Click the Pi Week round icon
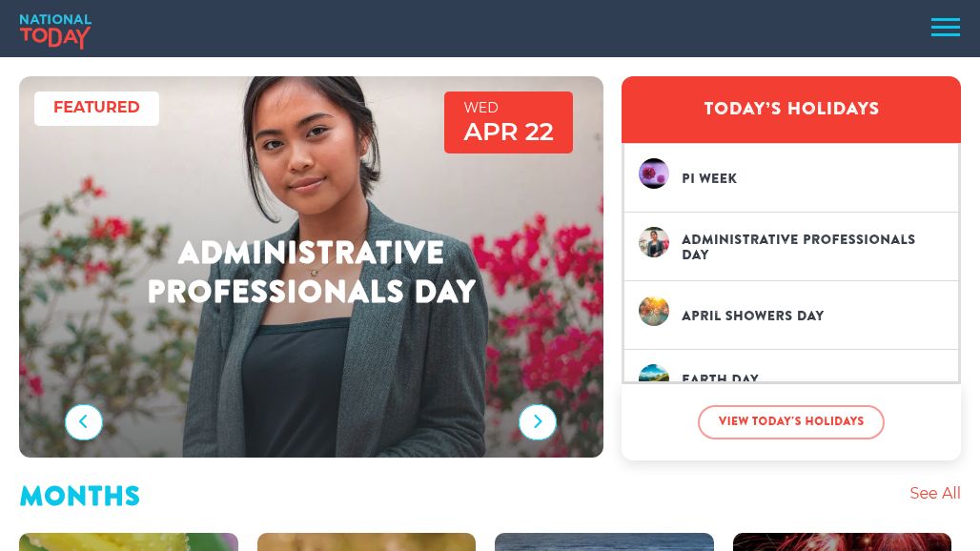Image resolution: width=980 pixels, height=551 pixels. 654,173
